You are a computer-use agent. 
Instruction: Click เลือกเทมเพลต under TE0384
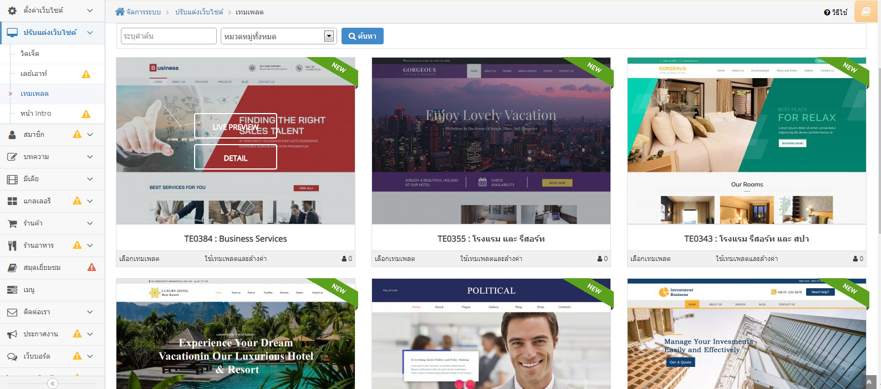coord(139,259)
